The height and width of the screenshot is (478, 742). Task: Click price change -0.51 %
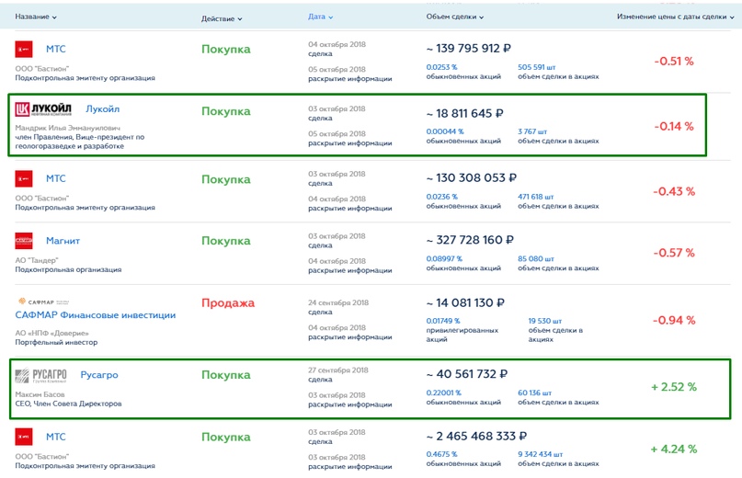click(674, 62)
